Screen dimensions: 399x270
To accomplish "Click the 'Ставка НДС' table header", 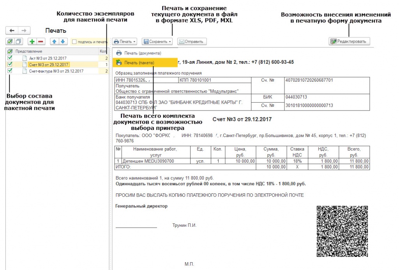I will 297,152.
